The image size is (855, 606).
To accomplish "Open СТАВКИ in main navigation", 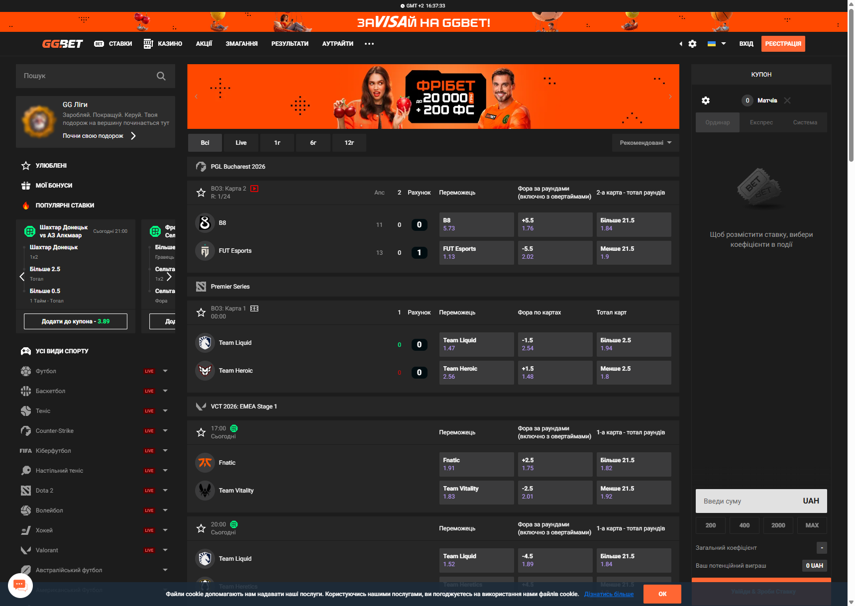I will [120, 44].
